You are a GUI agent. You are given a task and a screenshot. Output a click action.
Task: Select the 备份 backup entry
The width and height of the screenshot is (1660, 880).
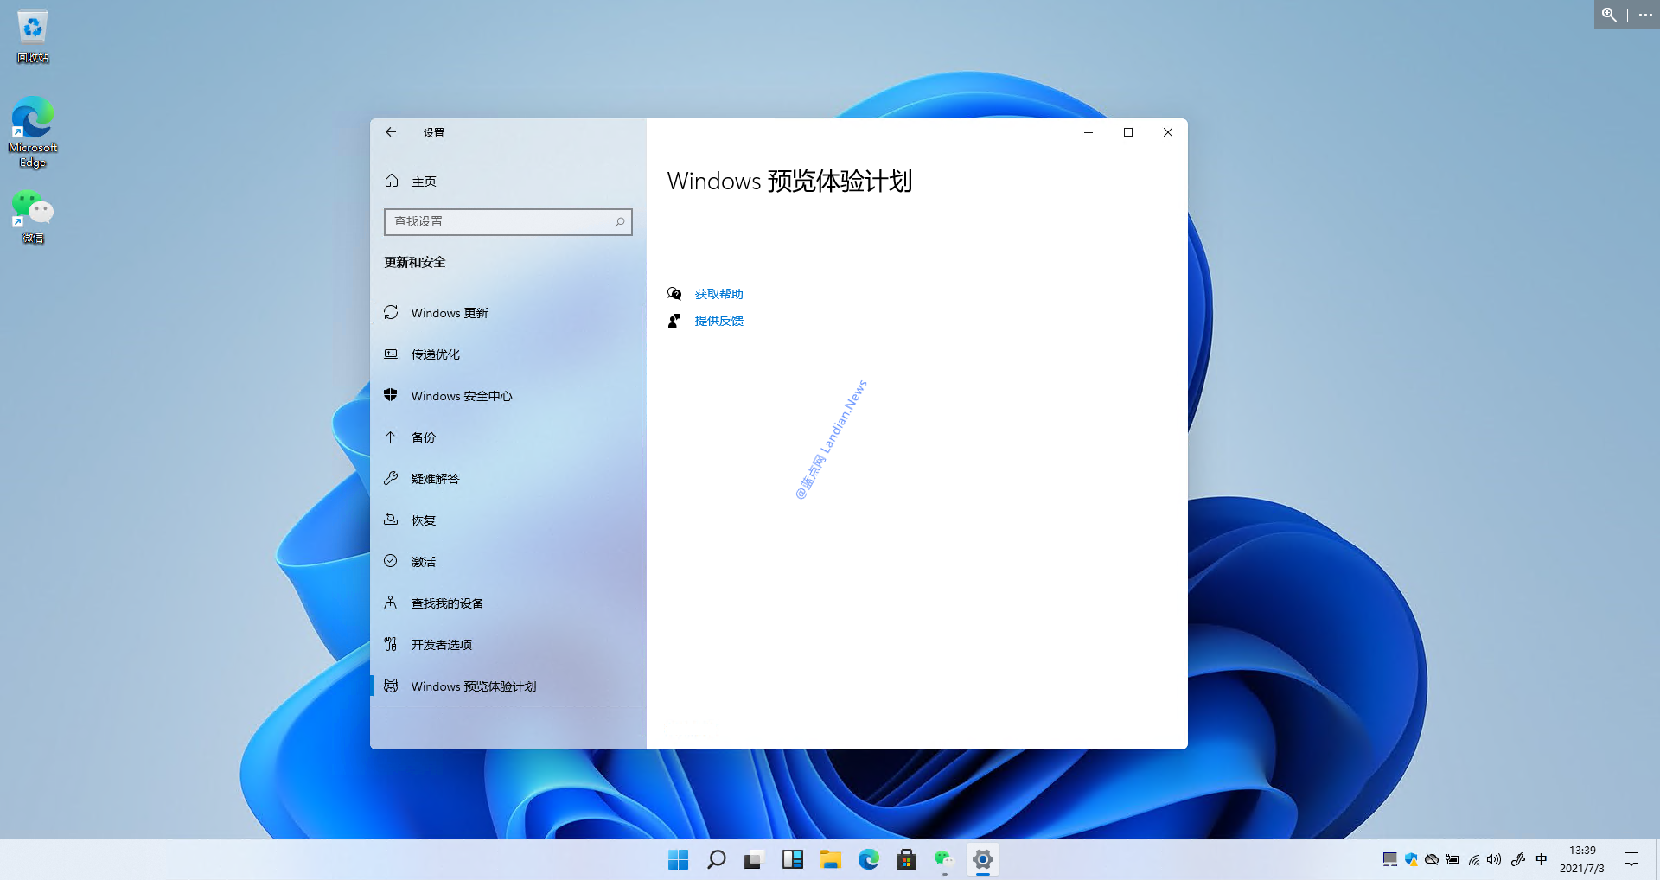pyautogui.click(x=508, y=437)
